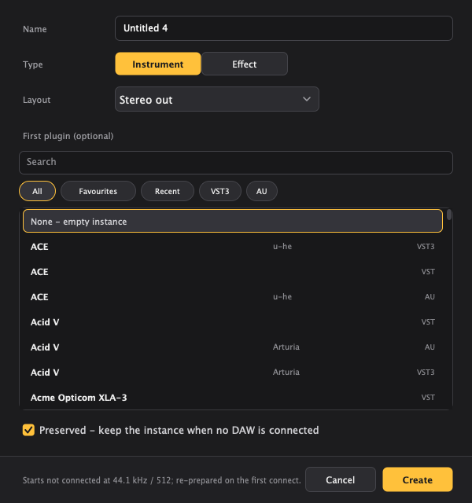Cancel the new instance dialog
Viewport: 472px width, 503px height.
point(341,479)
